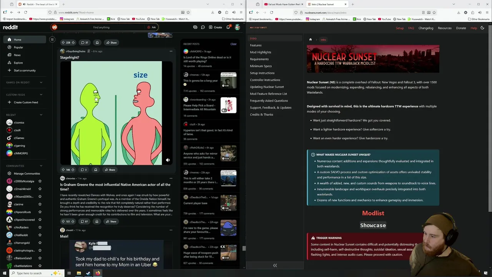Collapse the Custom Feeds section
This screenshot has width=492, height=277.
41,95
